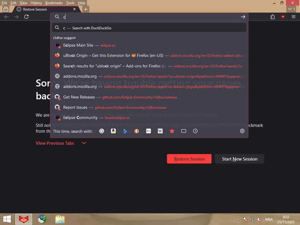Search this time with Wikipedia
Image resolution: width=300 pixels, height=225 pixels.
point(160,131)
